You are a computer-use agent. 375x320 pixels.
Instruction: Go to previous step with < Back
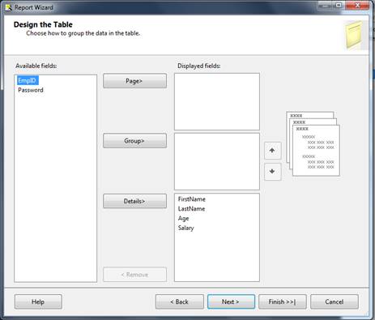pos(180,301)
